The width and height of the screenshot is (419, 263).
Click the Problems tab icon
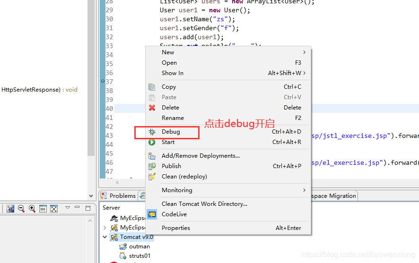[x=104, y=196]
